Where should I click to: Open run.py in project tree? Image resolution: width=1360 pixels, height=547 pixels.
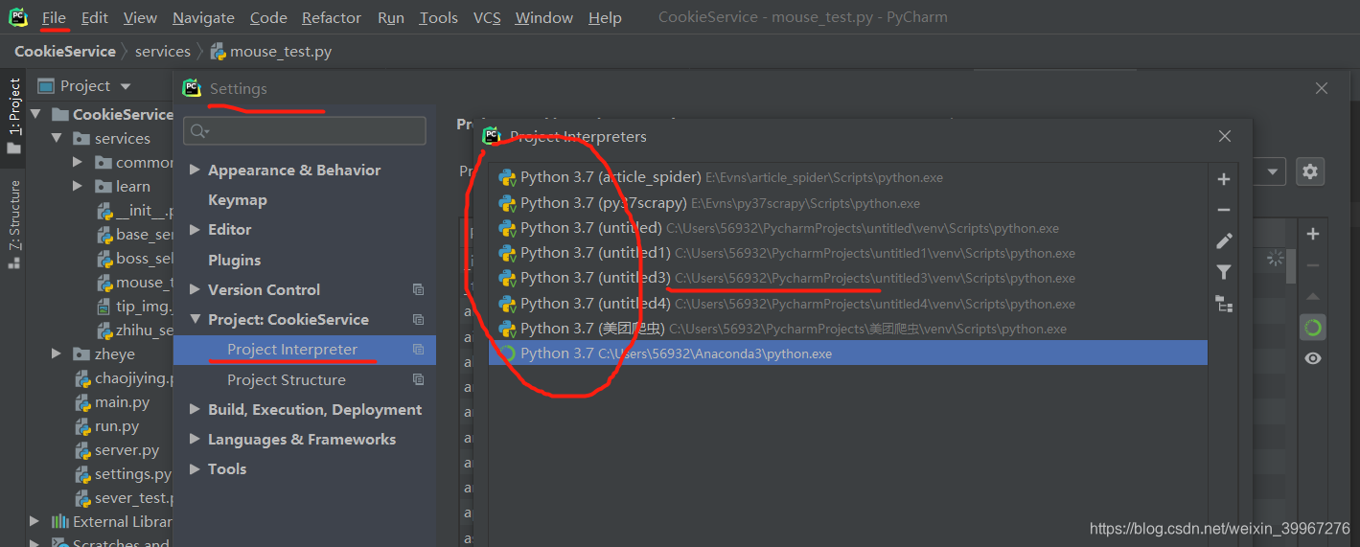pyautogui.click(x=117, y=426)
